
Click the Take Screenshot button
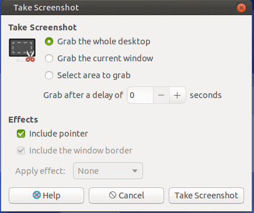(x=206, y=195)
